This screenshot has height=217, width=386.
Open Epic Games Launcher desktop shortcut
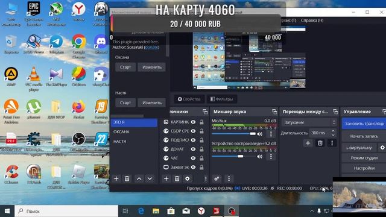pyautogui.click(x=34, y=13)
